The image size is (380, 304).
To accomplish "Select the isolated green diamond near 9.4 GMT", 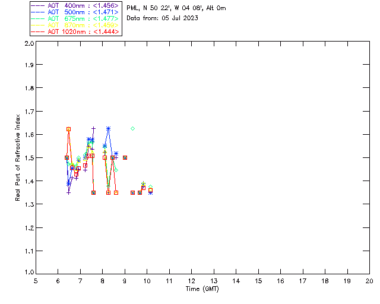I will click(x=132, y=128).
